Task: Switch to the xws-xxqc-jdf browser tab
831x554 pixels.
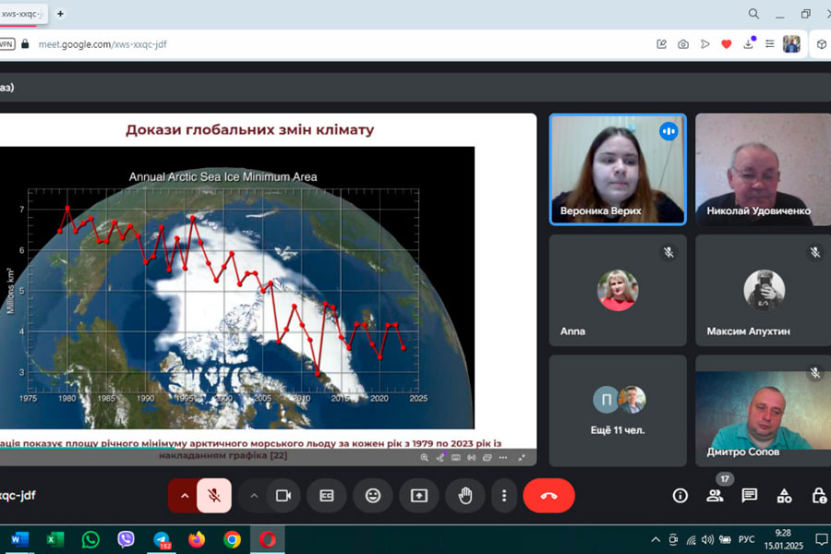Action: pos(22,14)
